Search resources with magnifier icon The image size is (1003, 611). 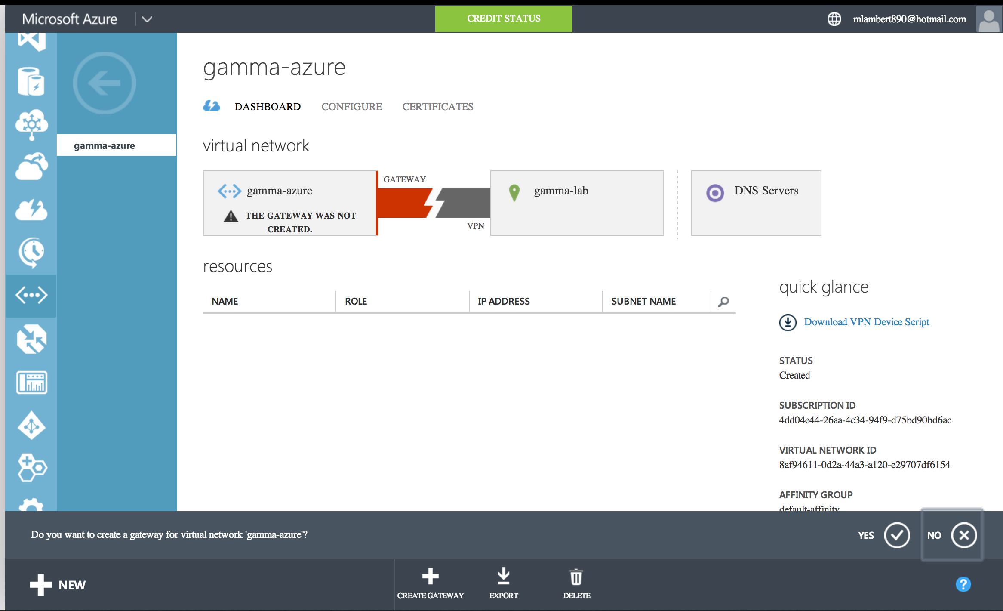pos(723,302)
